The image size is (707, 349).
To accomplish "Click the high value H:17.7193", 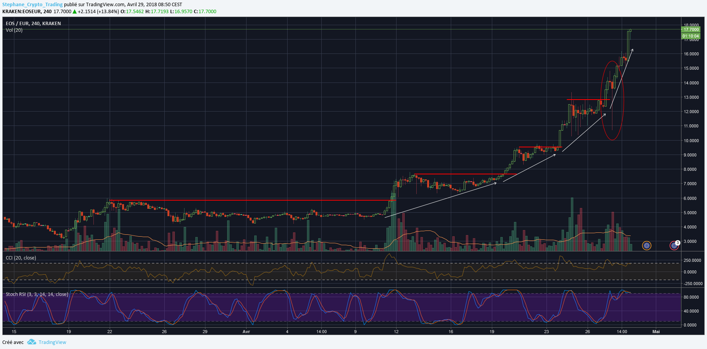I will [x=157, y=12].
